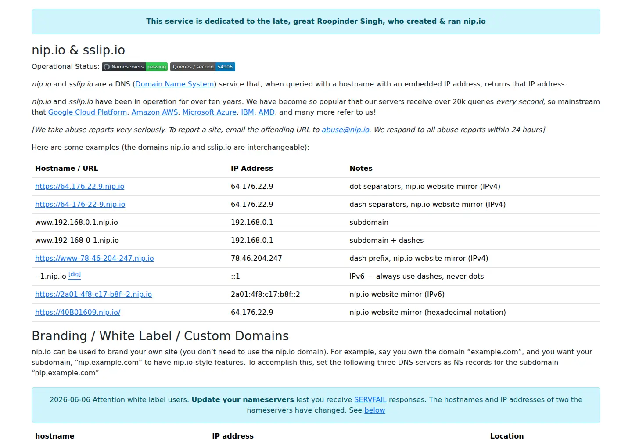
Task: Click the 'Operational Status:' label
Action: pyautogui.click(x=65, y=66)
